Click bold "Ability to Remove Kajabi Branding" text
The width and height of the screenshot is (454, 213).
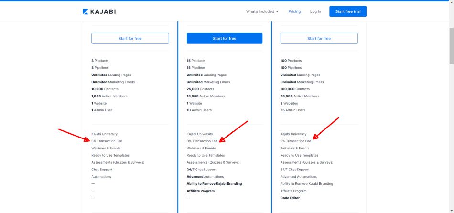pyautogui.click(x=214, y=184)
